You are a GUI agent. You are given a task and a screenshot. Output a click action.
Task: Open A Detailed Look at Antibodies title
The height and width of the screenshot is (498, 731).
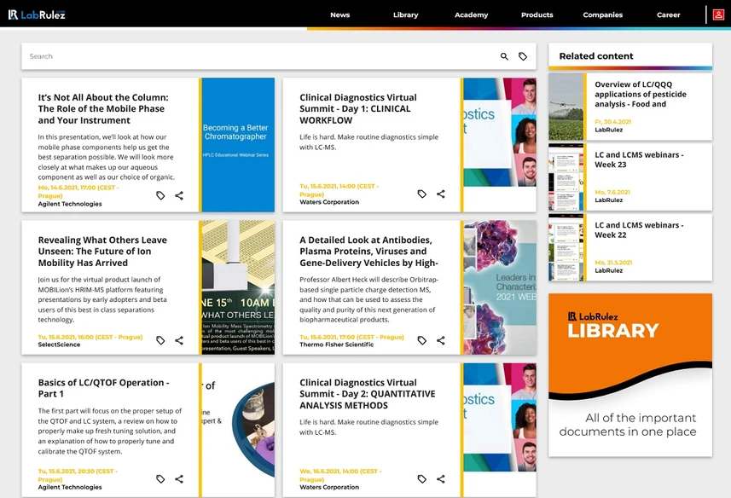368,251
